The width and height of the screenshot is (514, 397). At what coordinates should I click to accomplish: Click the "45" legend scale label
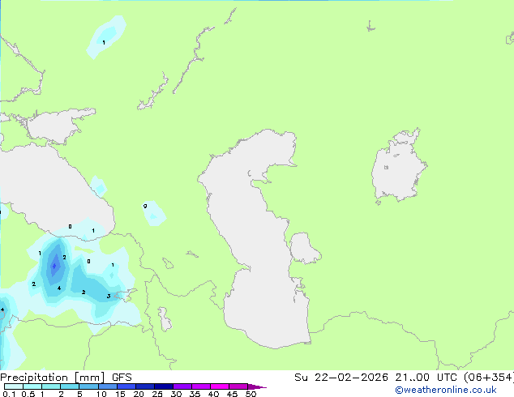coord(232,394)
